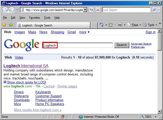Open the Product Information sitelink
Screen dimensions: 163x120
[x=49, y=100]
